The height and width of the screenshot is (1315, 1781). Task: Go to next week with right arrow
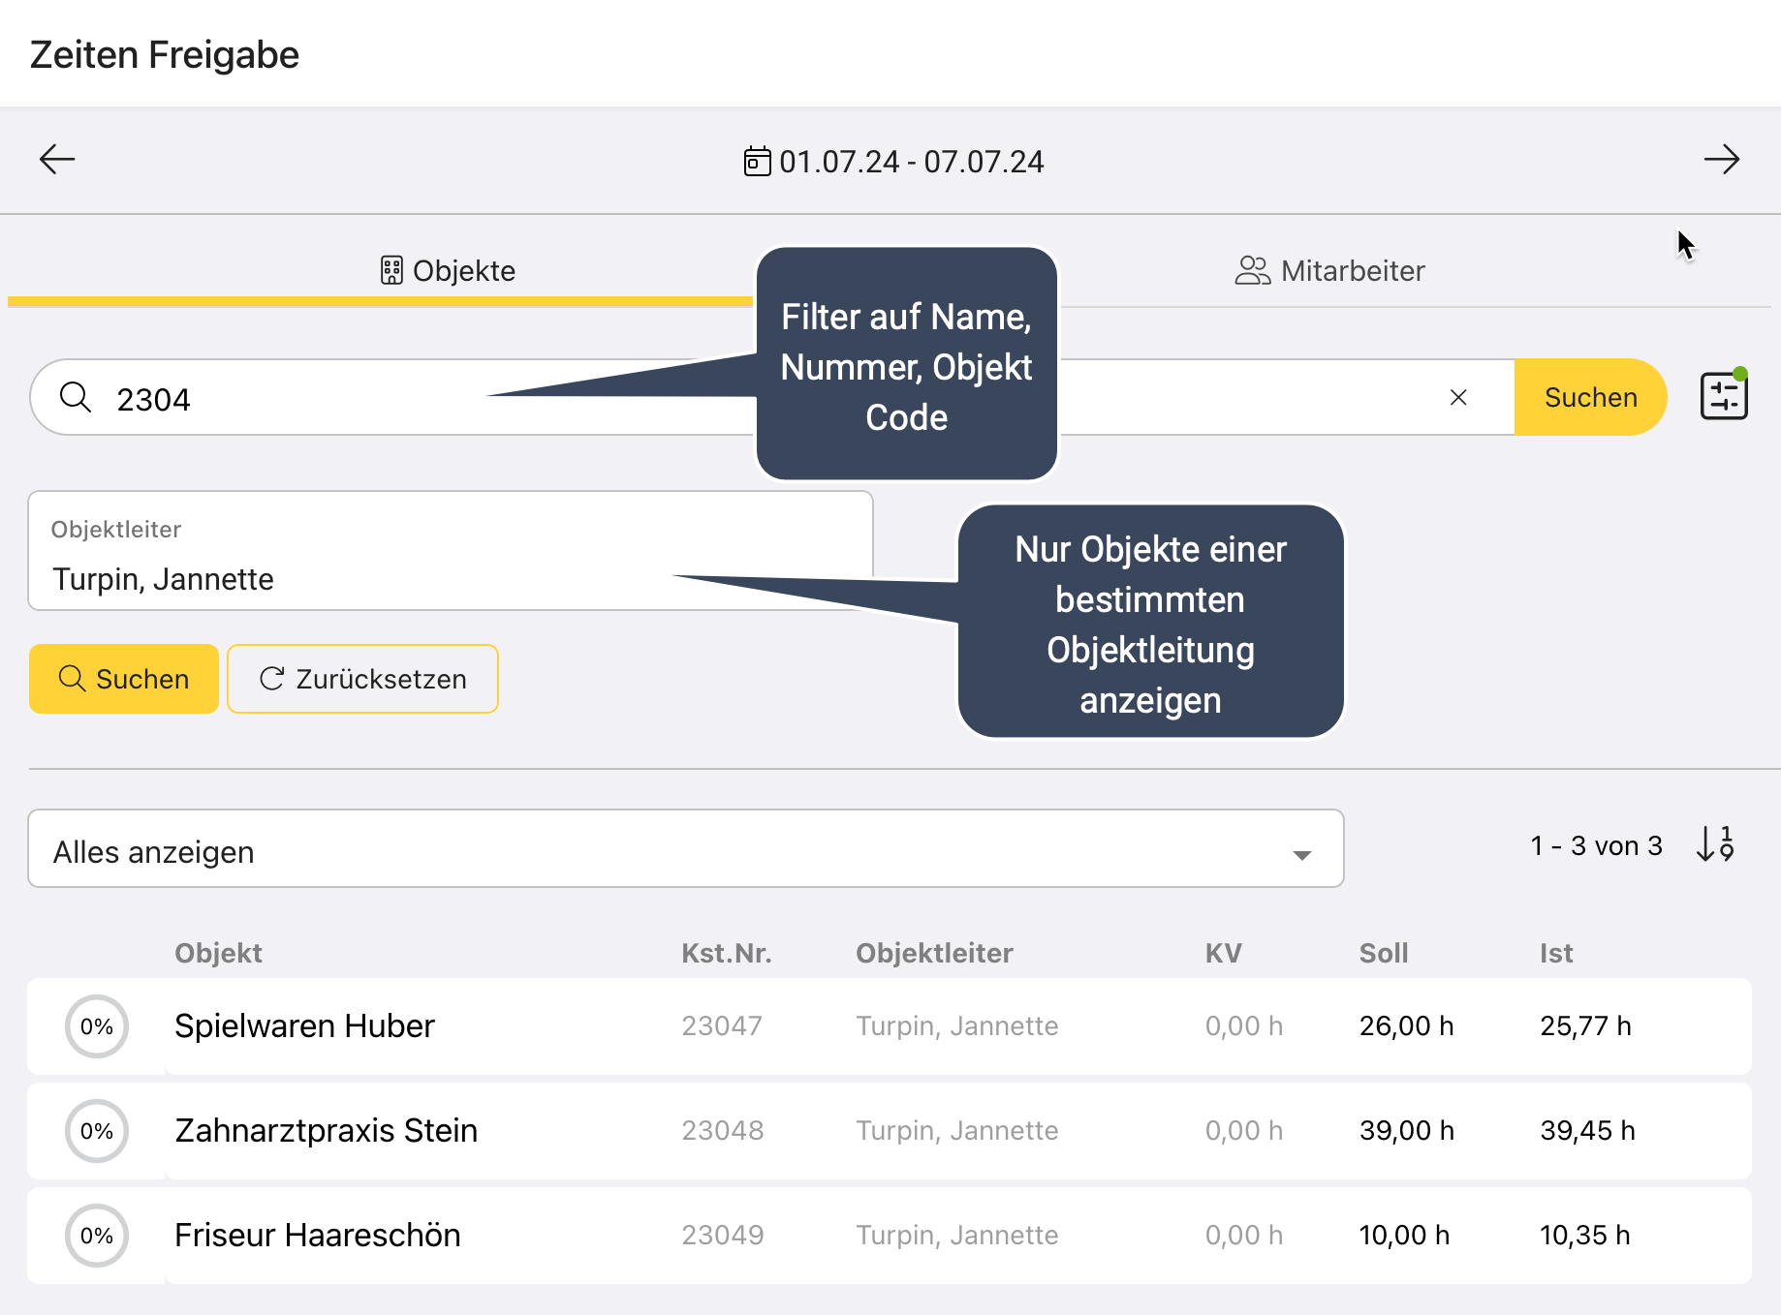tap(1721, 160)
